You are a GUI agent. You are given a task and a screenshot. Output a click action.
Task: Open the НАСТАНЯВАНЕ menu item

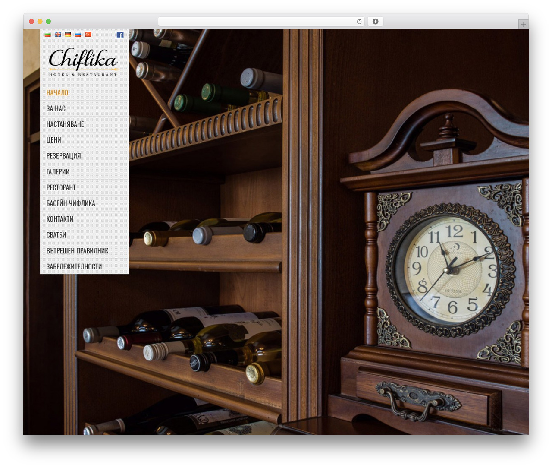click(x=84, y=124)
